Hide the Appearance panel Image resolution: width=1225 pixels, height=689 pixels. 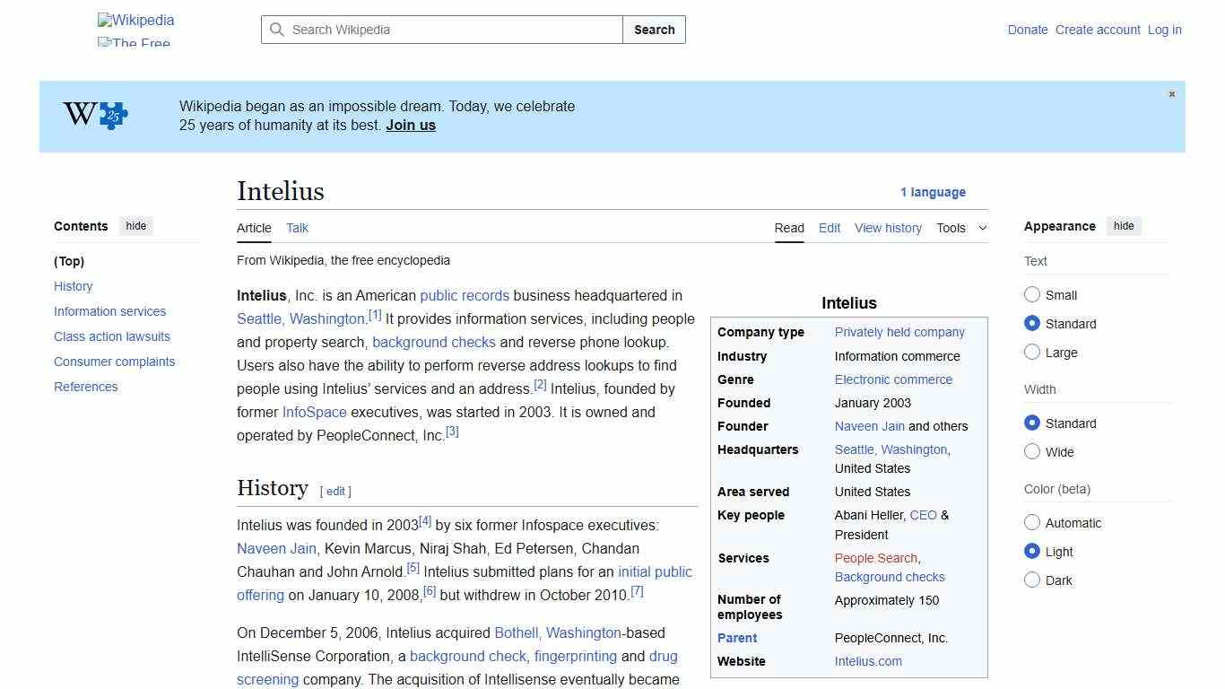tap(1124, 226)
